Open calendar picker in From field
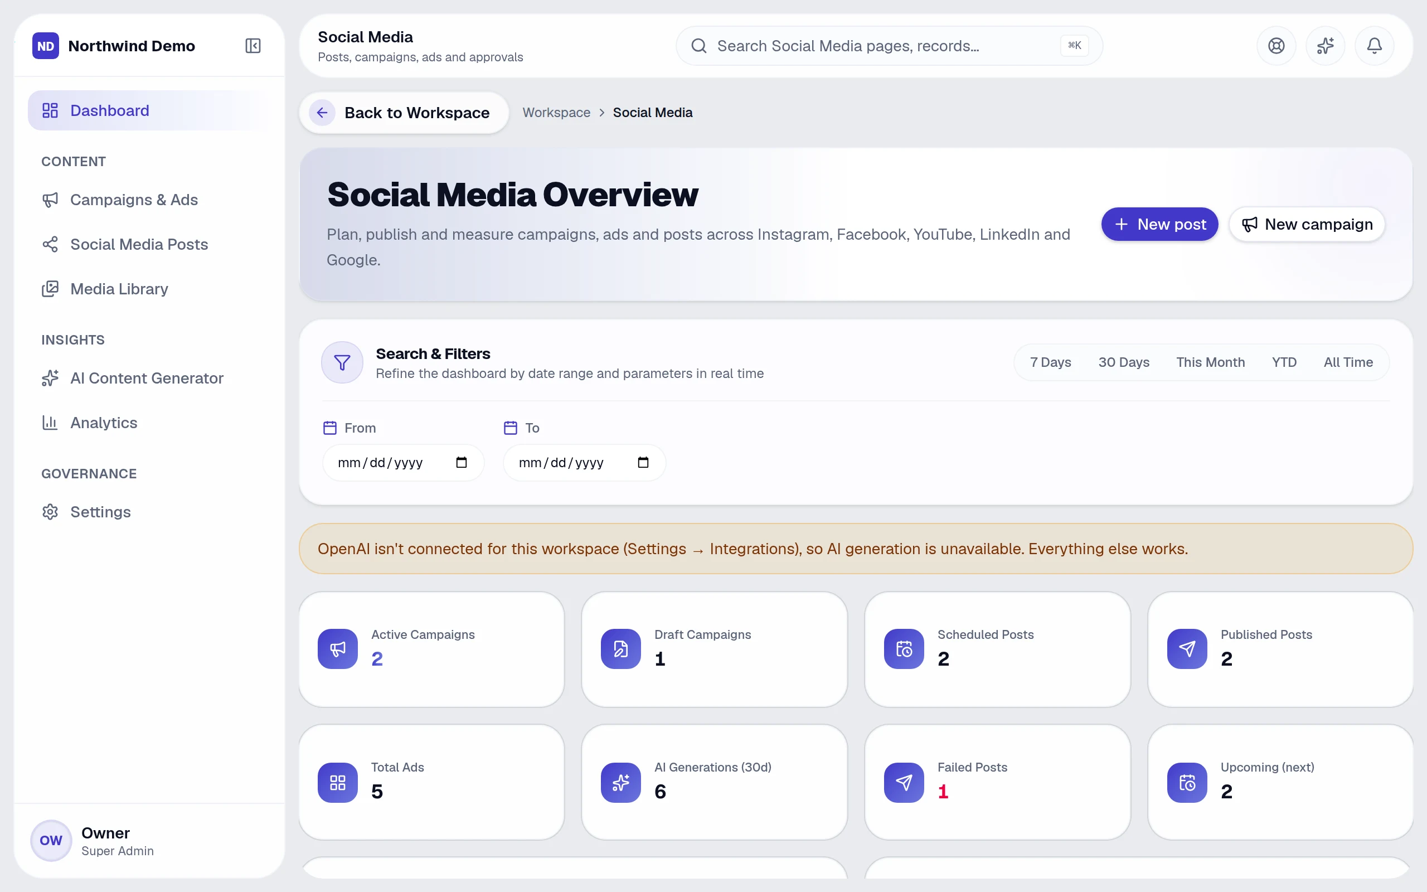This screenshot has height=892, width=1427. pyautogui.click(x=462, y=463)
